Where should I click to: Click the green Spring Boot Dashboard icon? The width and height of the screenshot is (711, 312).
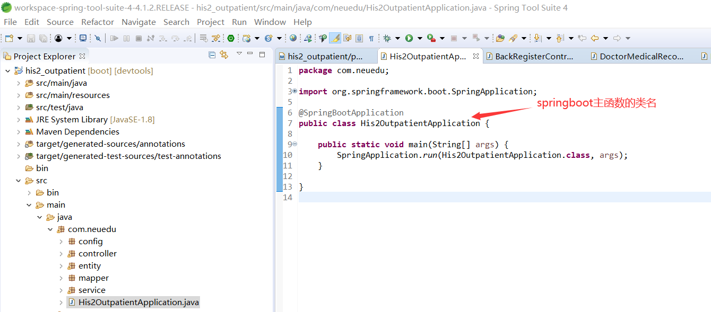pos(231,38)
